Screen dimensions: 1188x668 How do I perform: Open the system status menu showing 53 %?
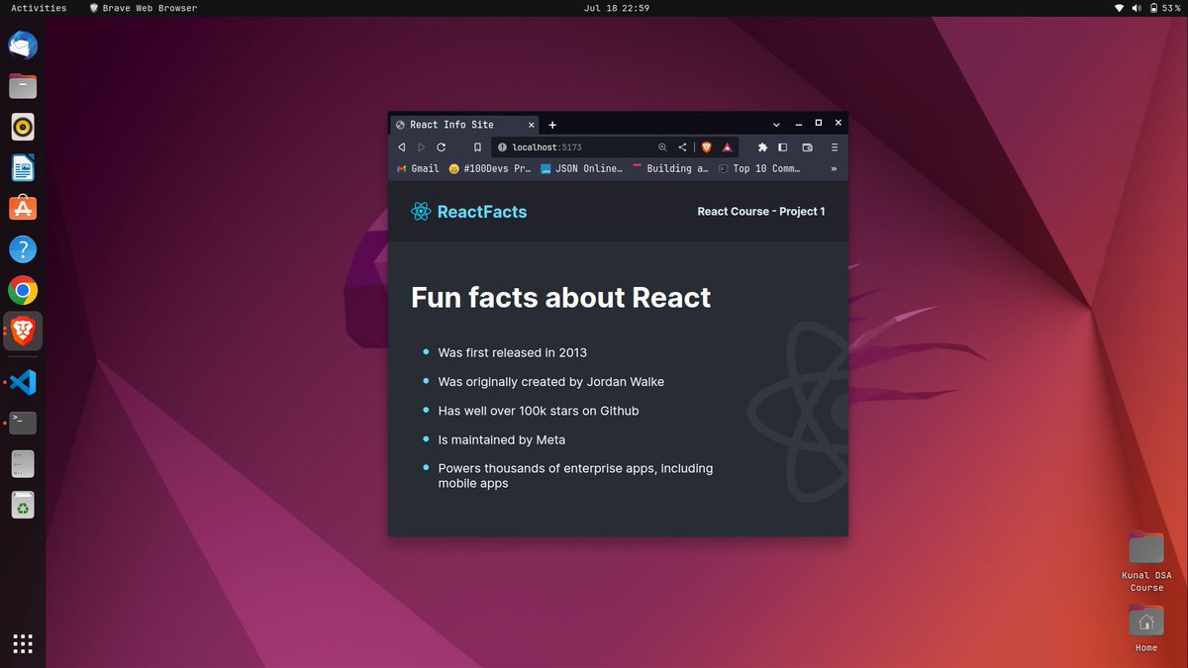click(1147, 8)
